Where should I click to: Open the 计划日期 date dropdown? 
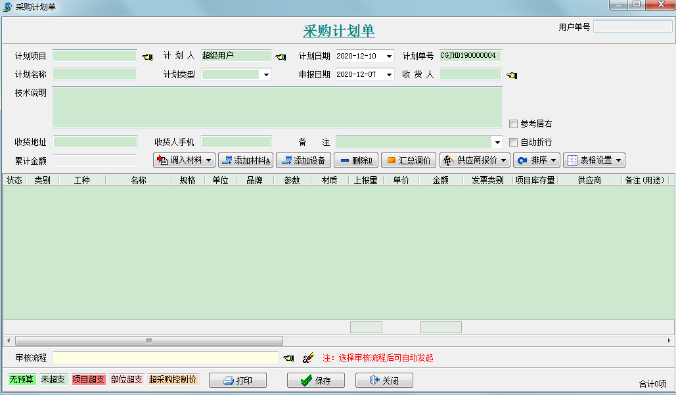click(389, 56)
